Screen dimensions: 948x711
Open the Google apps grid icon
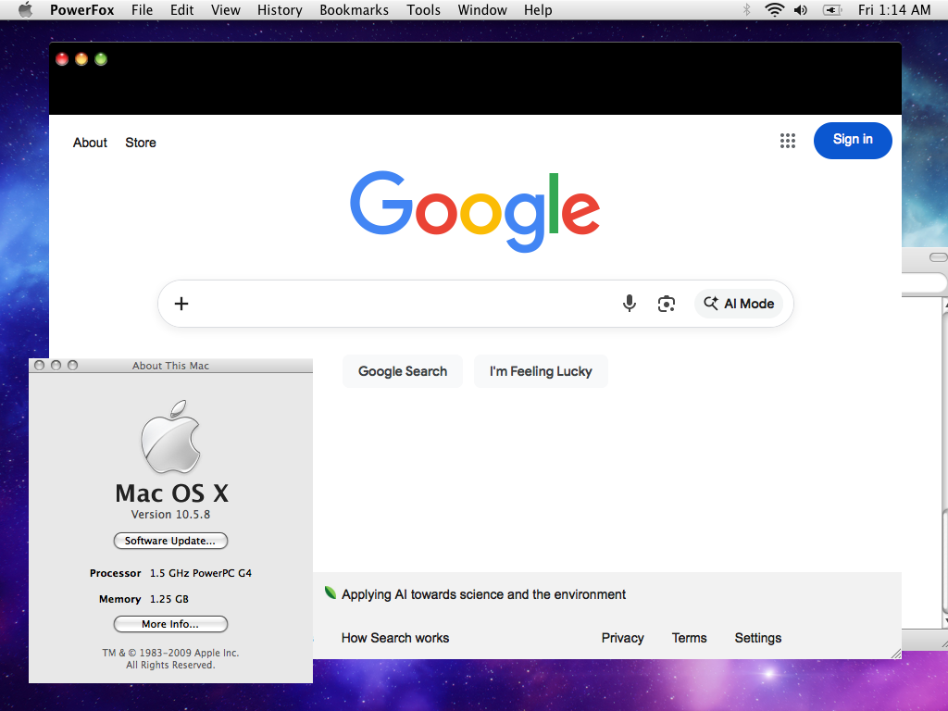pyautogui.click(x=787, y=141)
